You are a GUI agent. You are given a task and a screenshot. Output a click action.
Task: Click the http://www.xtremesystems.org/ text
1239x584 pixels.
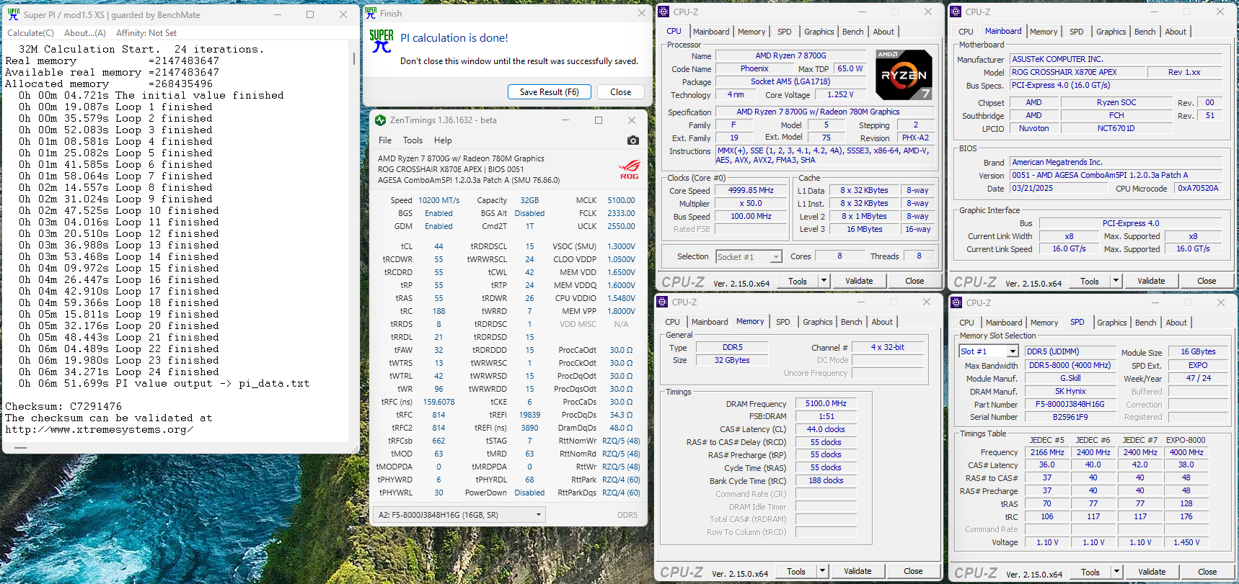tap(99, 430)
